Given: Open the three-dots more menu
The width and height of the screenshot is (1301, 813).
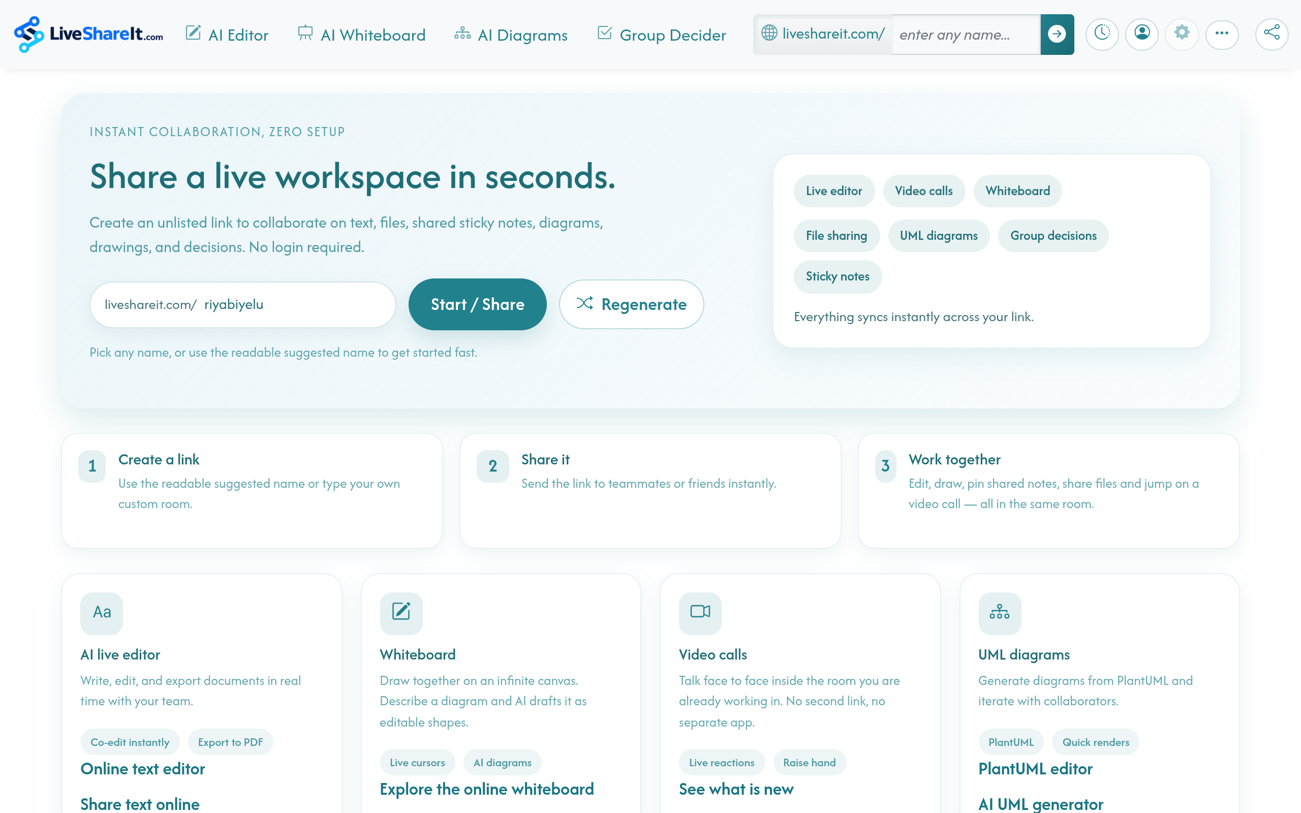Looking at the screenshot, I should pyautogui.click(x=1222, y=34).
